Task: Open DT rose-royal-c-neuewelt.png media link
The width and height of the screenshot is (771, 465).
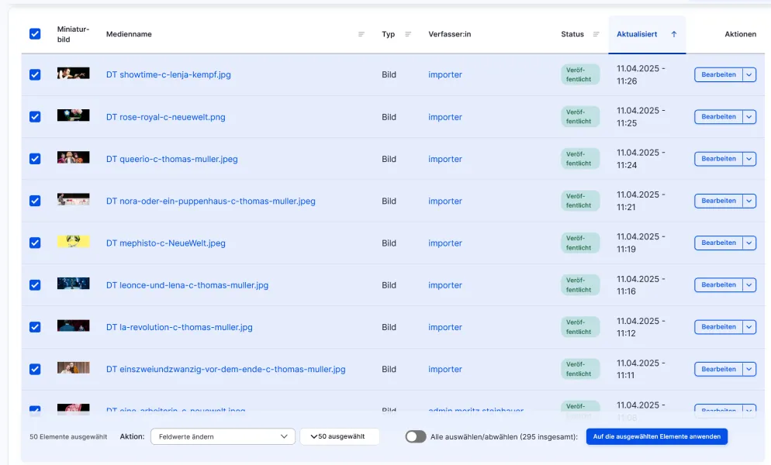Action: (166, 117)
